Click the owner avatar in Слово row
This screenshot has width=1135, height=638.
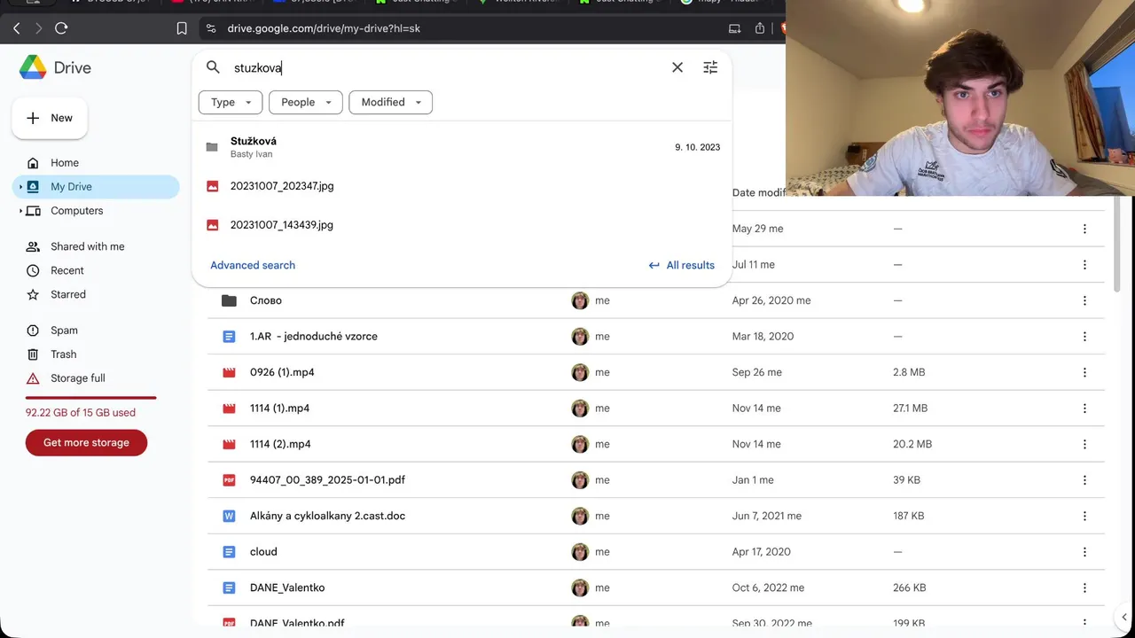[580, 300]
